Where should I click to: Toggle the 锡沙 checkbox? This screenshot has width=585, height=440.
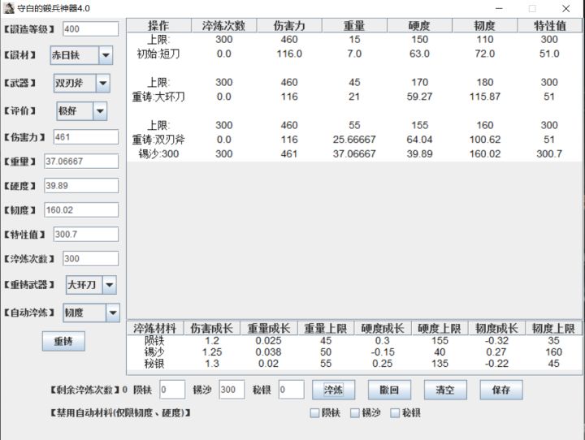pos(355,412)
